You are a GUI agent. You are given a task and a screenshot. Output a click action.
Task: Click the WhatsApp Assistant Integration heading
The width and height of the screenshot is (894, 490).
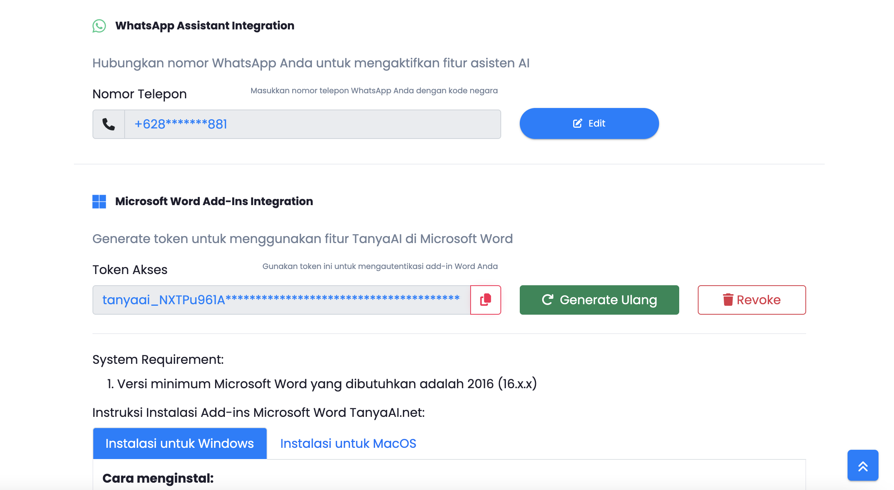[205, 26]
